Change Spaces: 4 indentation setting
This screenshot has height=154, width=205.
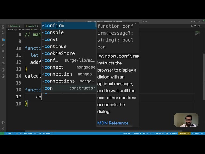tap(137, 133)
